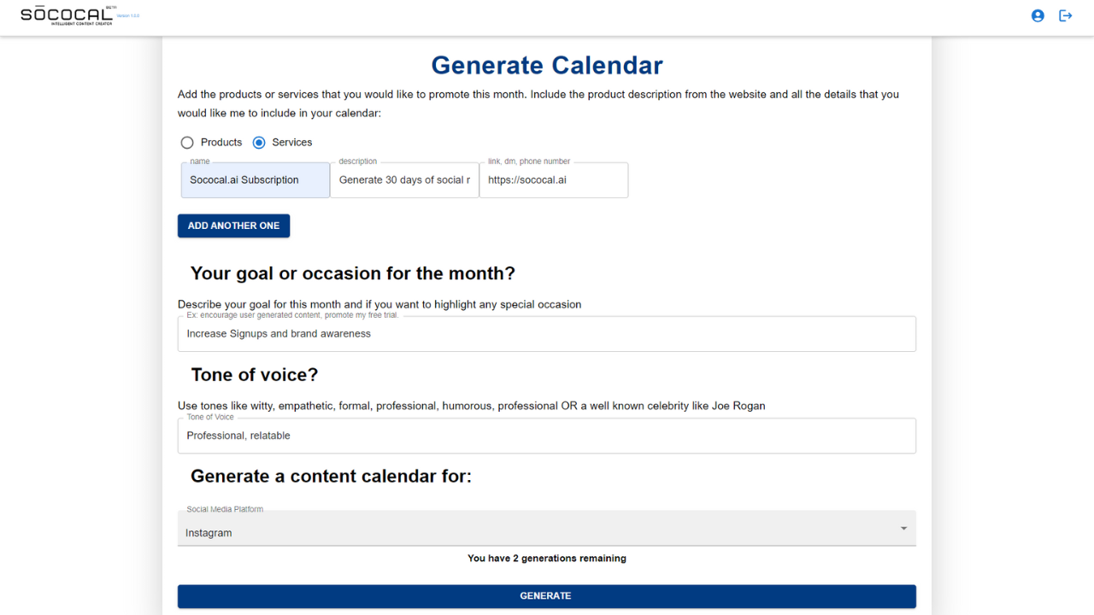The height and width of the screenshot is (615, 1094).
Task: Focus the Tone of Voice field
Action: [546, 436]
